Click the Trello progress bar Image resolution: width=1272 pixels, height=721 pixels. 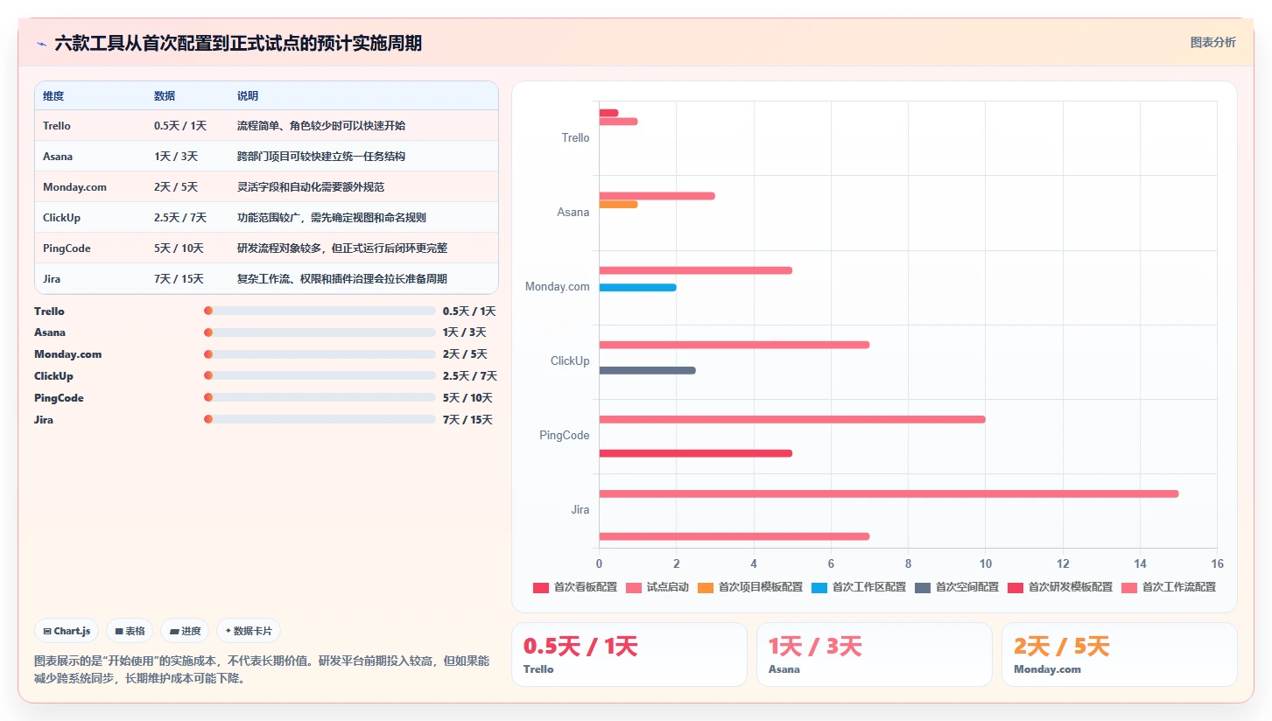tap(320, 311)
